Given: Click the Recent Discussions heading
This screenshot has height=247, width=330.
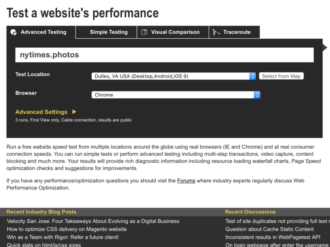Looking at the screenshot, I should click(250, 212).
